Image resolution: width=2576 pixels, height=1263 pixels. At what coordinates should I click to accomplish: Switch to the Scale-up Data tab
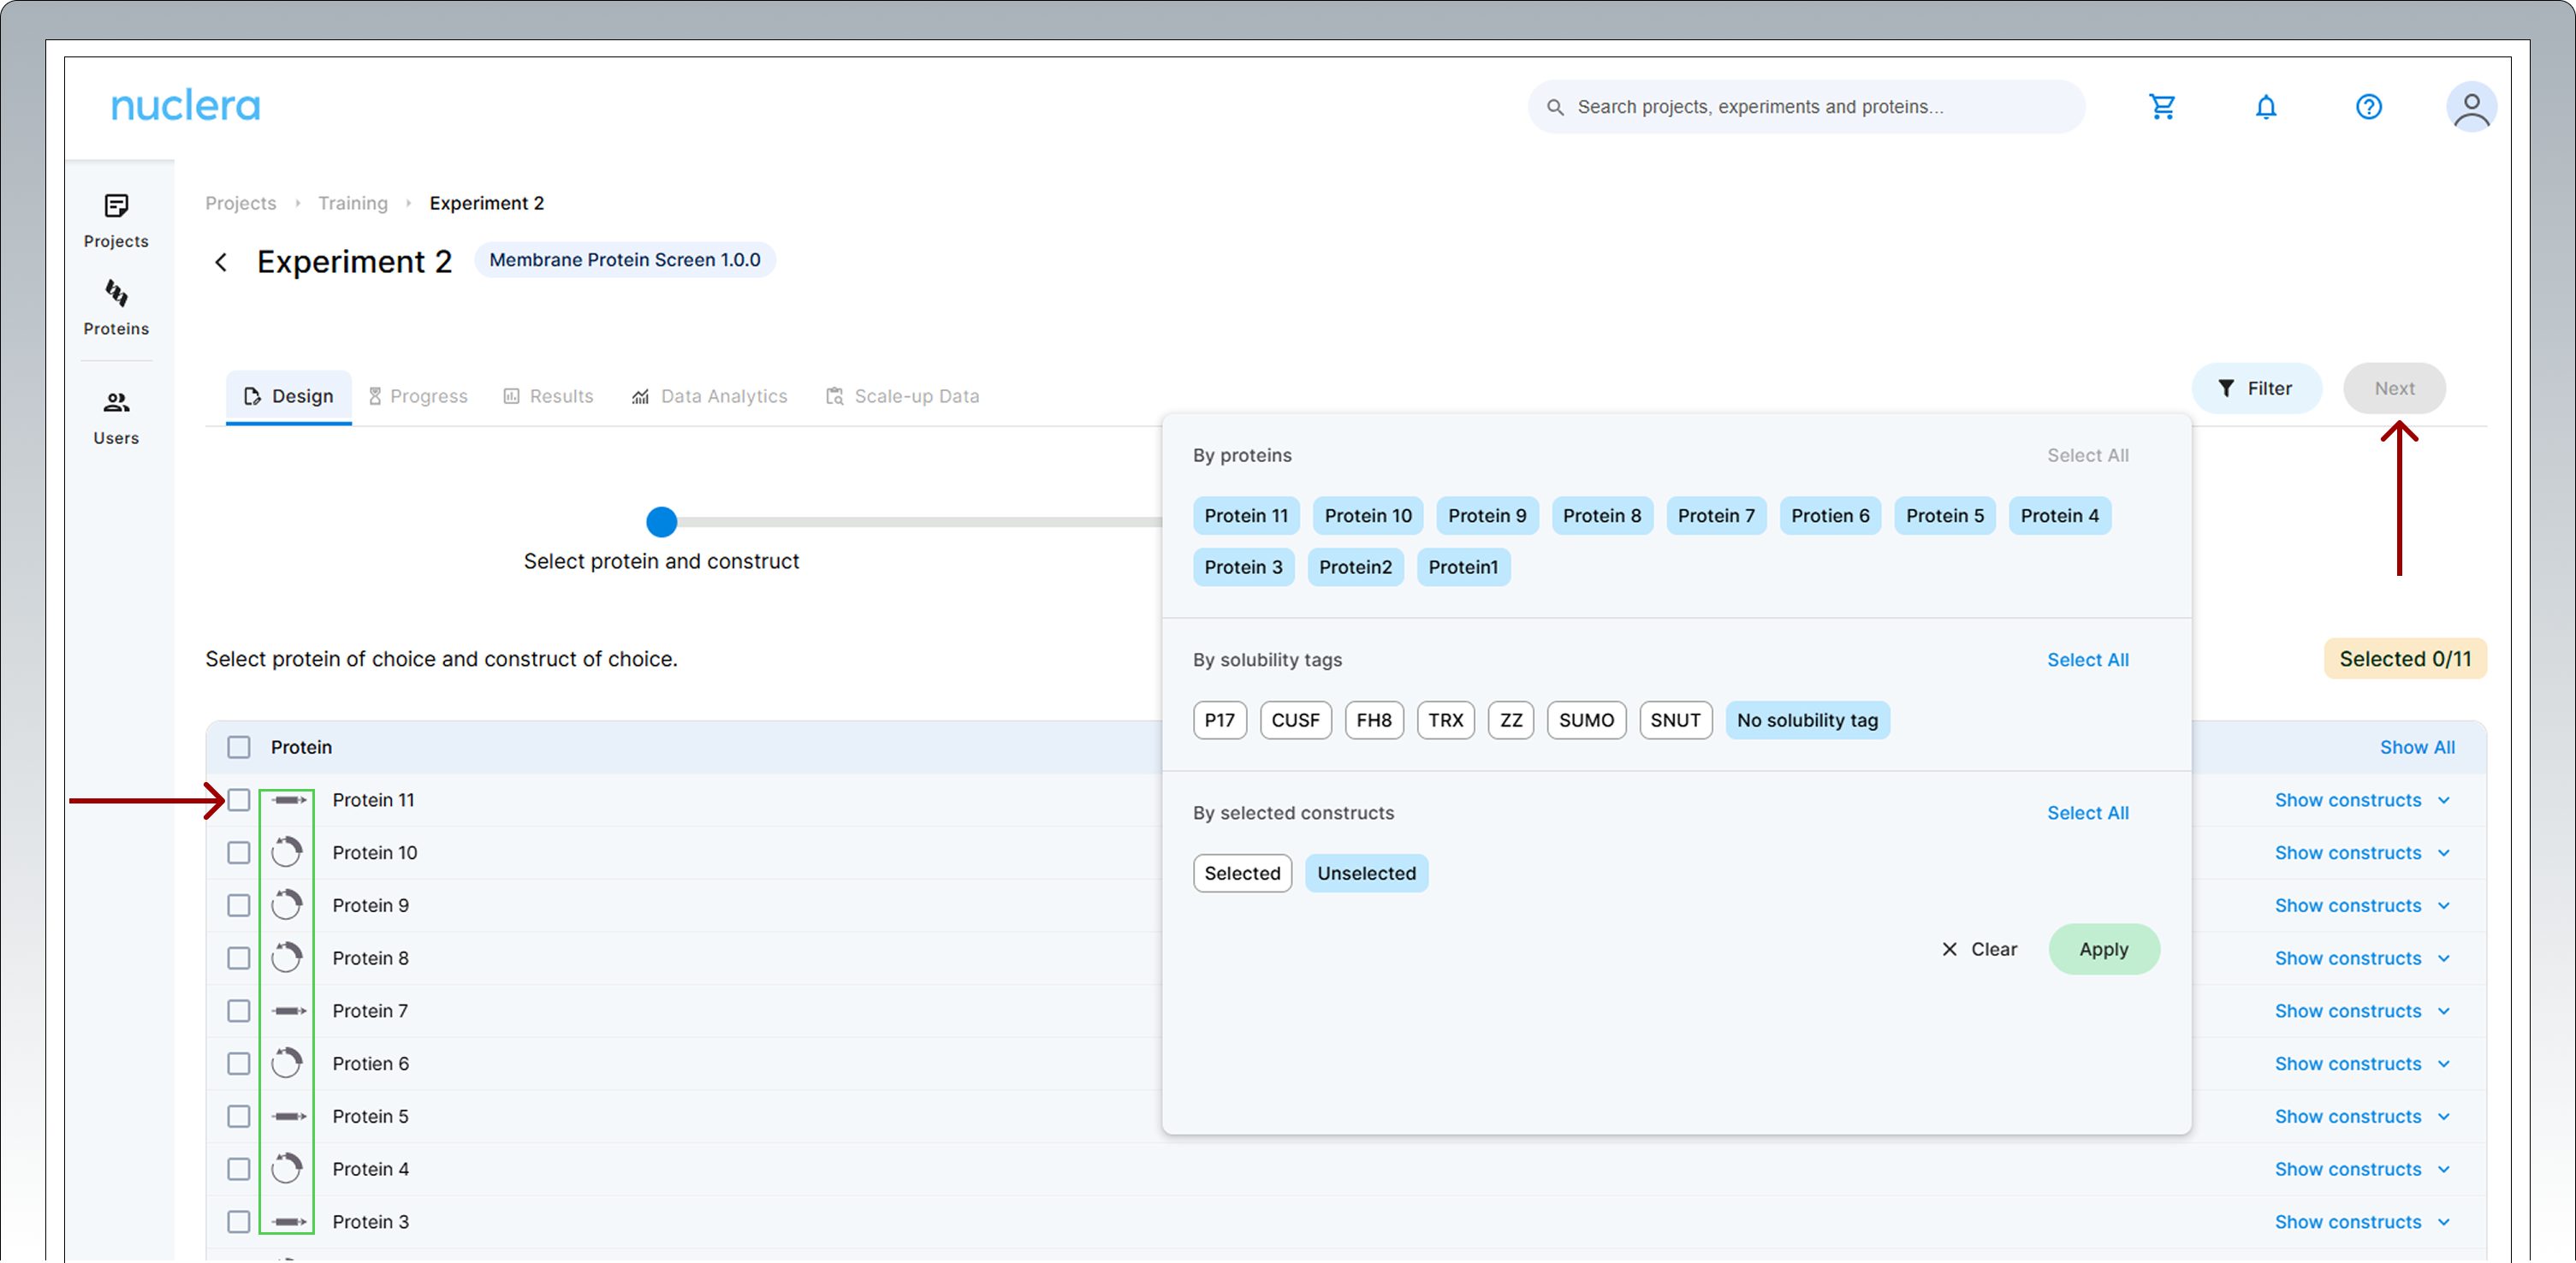(902, 396)
